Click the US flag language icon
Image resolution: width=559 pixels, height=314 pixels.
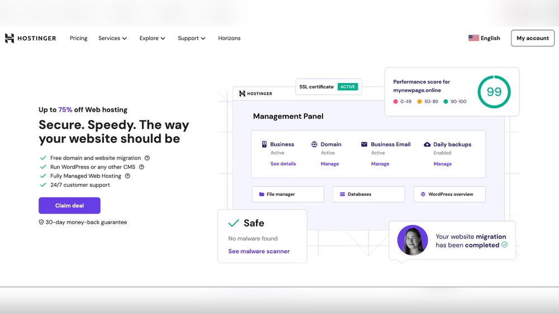(473, 38)
